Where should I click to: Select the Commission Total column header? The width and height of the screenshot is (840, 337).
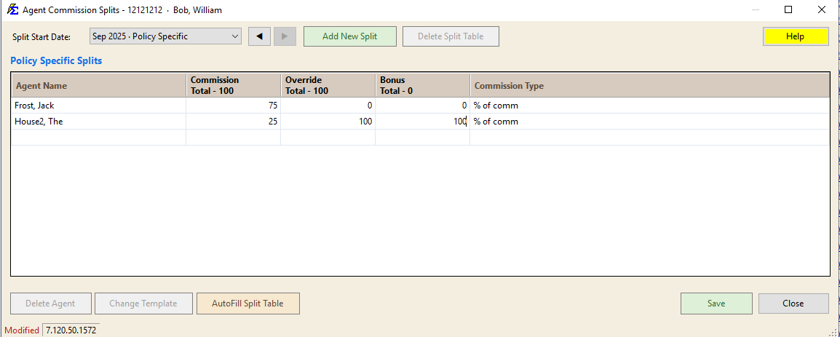pos(234,86)
